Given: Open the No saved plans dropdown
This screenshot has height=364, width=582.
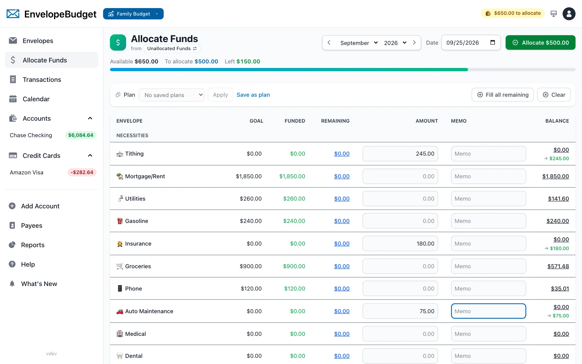Looking at the screenshot, I should tap(171, 95).
